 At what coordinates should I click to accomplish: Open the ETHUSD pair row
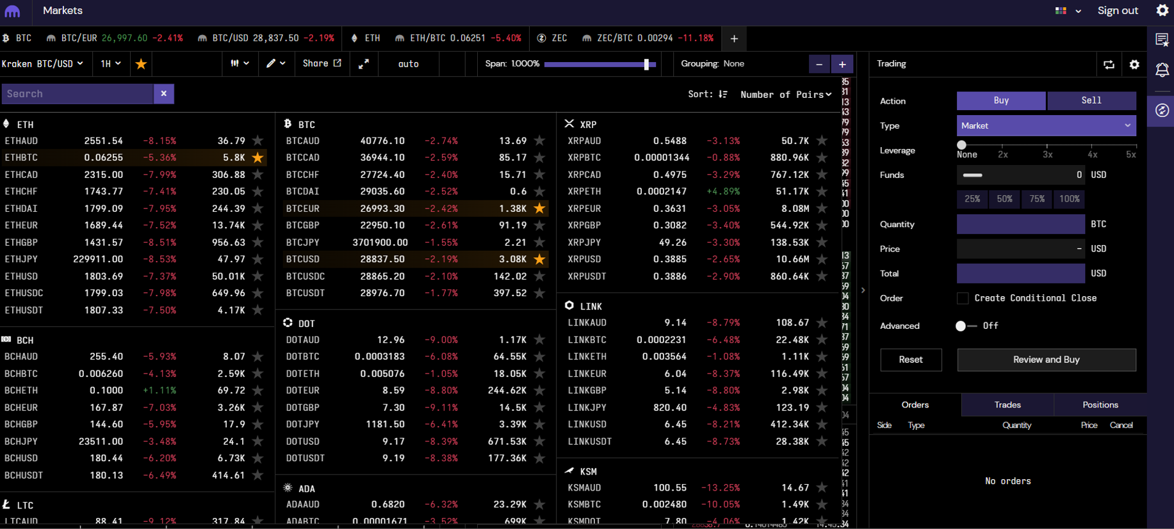pyautogui.click(x=134, y=276)
